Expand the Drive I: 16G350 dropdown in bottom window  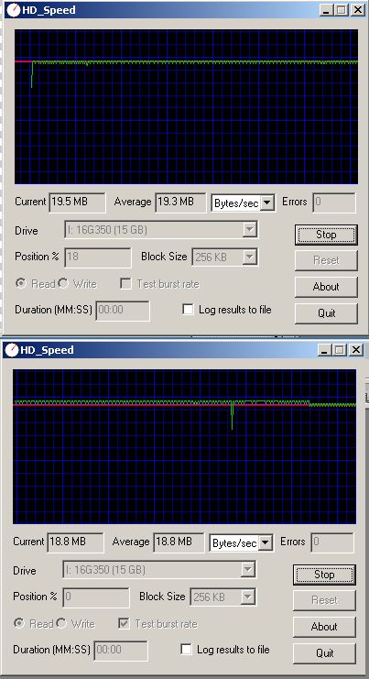247,569
